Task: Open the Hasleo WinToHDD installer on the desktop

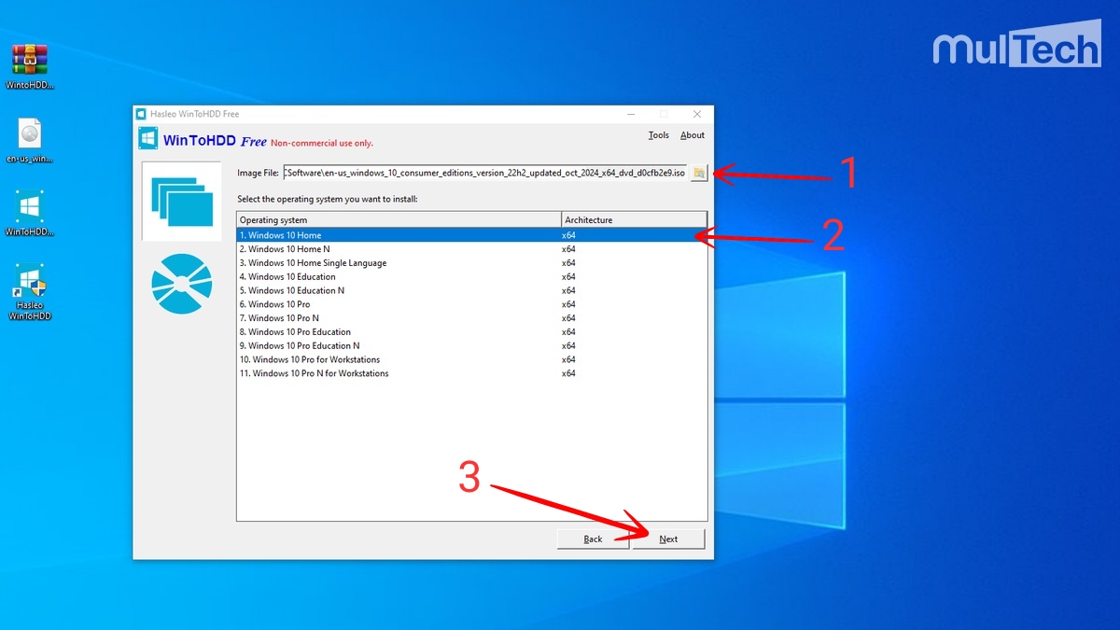Action: tap(28, 282)
